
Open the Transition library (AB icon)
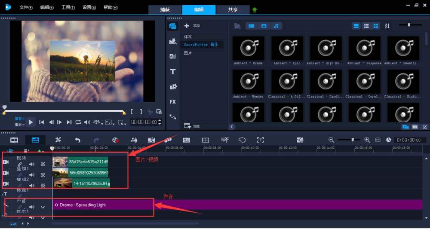click(173, 56)
